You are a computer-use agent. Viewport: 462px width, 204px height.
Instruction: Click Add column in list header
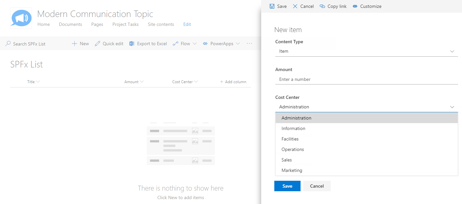point(233,82)
